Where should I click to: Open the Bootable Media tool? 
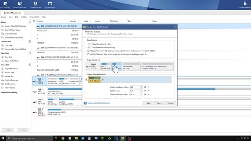coord(245,5)
